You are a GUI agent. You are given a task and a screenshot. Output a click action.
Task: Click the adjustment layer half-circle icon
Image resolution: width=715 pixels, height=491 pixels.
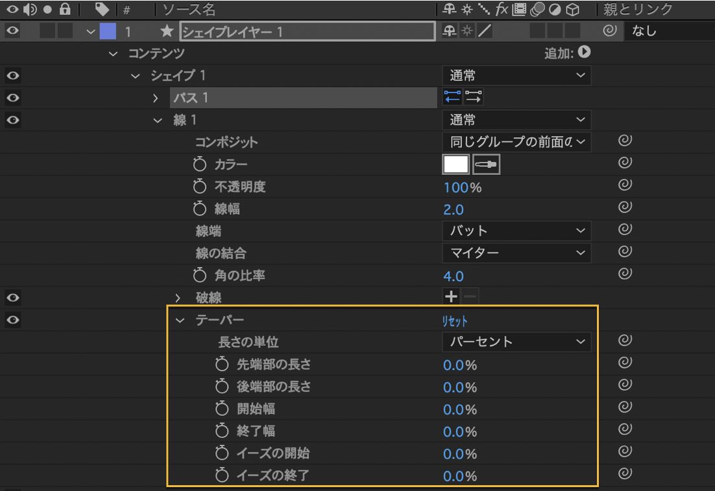click(555, 10)
